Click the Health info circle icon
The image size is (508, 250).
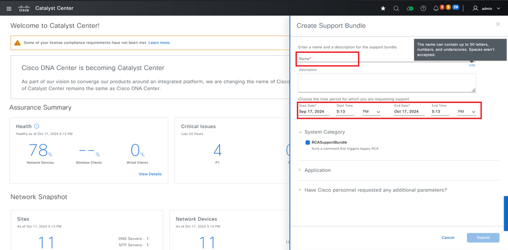[37, 126]
